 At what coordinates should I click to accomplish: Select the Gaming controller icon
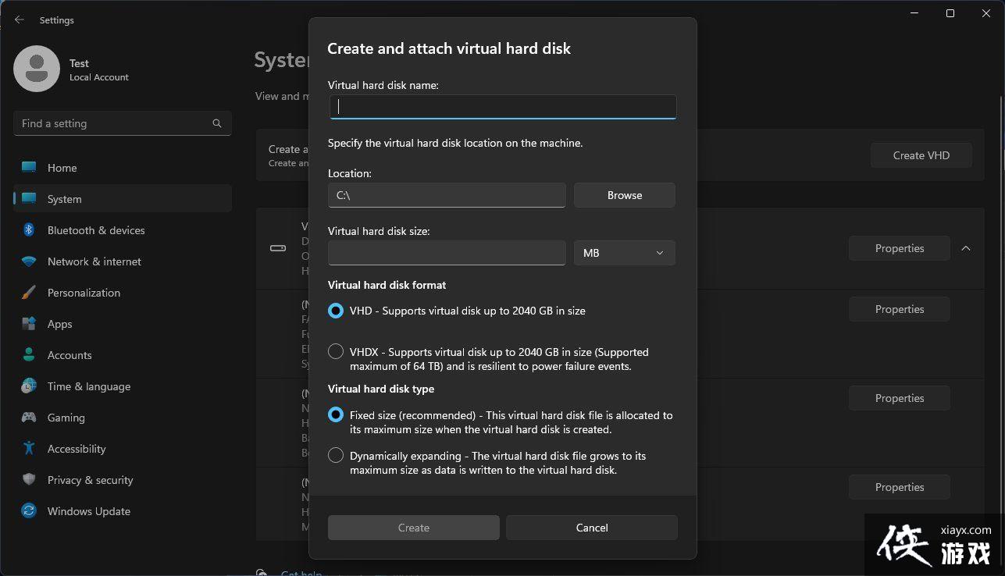29,418
